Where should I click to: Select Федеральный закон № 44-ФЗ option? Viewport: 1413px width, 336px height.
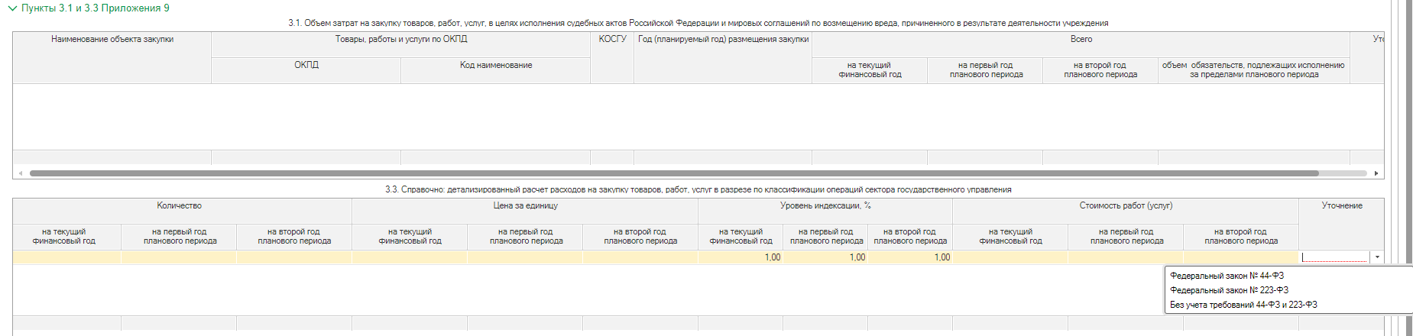pyautogui.click(x=1227, y=276)
